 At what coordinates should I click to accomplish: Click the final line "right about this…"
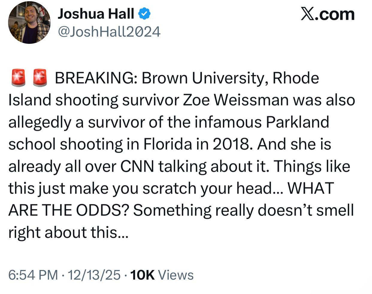[x=68, y=232]
